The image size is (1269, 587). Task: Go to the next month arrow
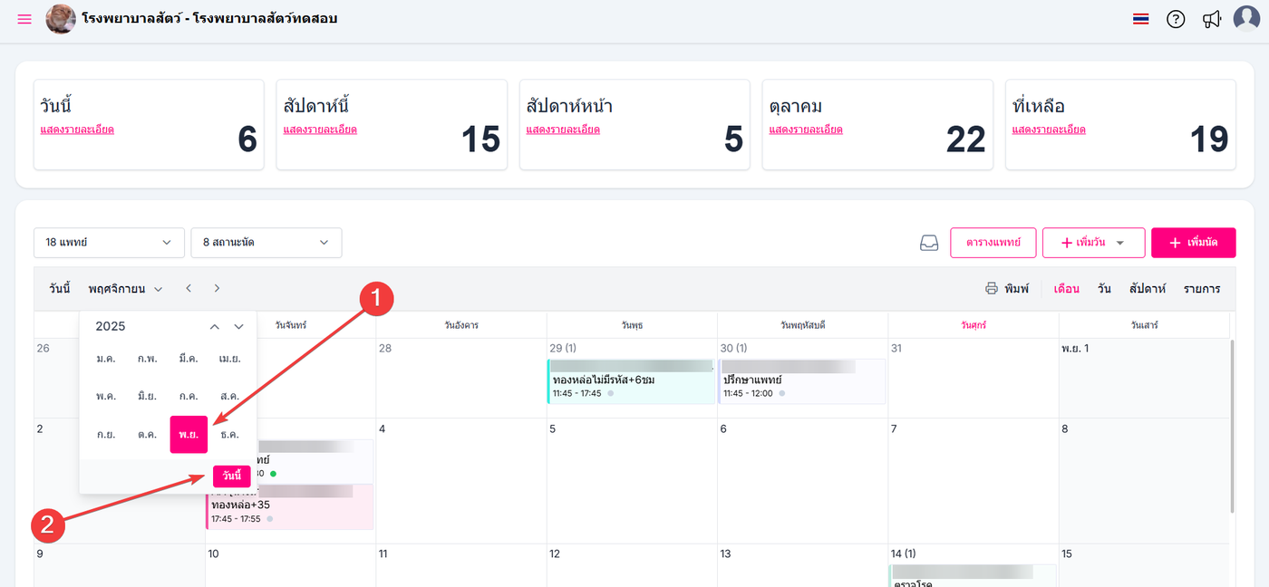coord(218,289)
